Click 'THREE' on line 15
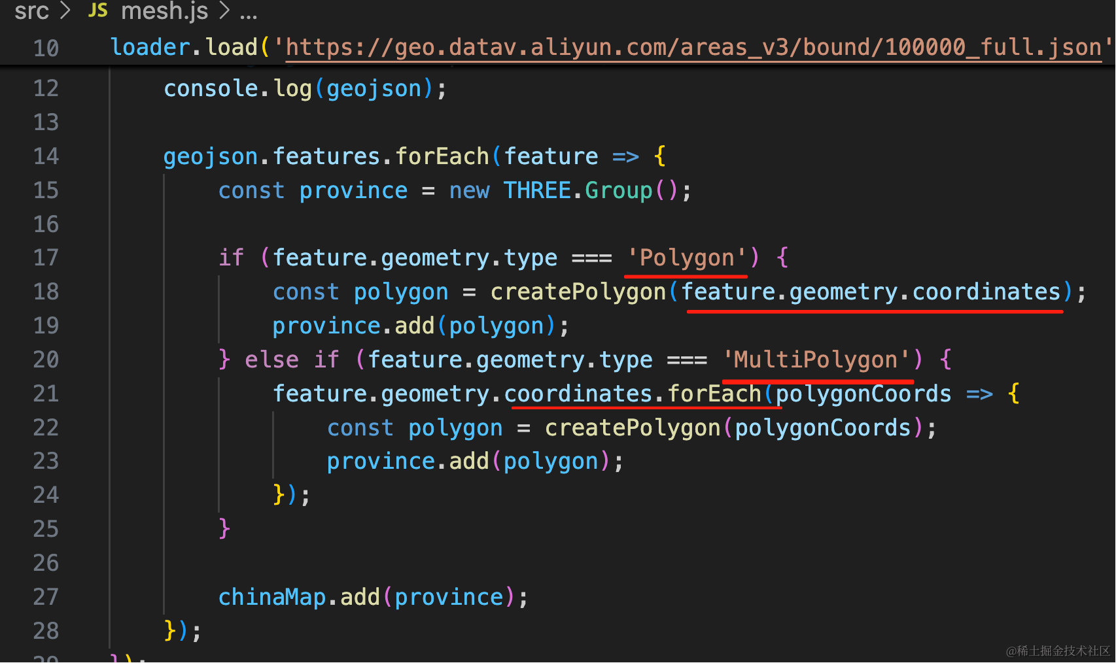This screenshot has width=1116, height=663. (x=537, y=190)
